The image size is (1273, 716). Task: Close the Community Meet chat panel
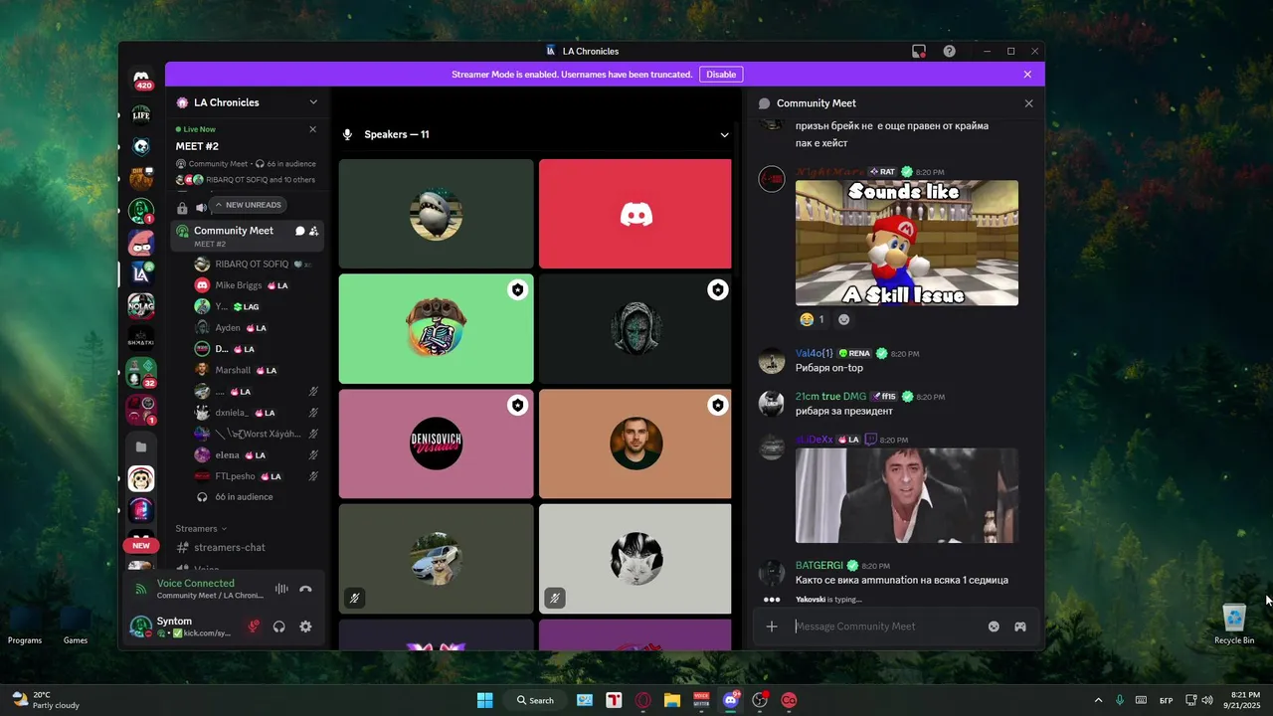(1028, 103)
